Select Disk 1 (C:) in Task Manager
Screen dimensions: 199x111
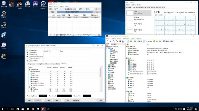pos(138,31)
